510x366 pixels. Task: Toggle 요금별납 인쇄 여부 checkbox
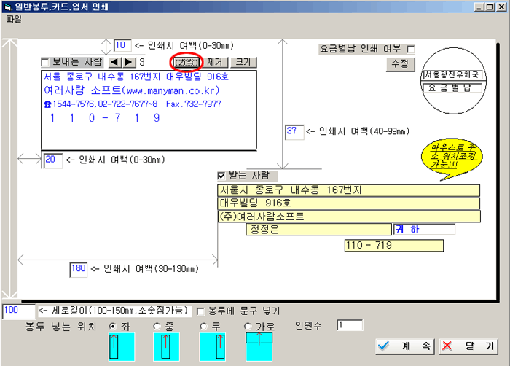coord(410,50)
